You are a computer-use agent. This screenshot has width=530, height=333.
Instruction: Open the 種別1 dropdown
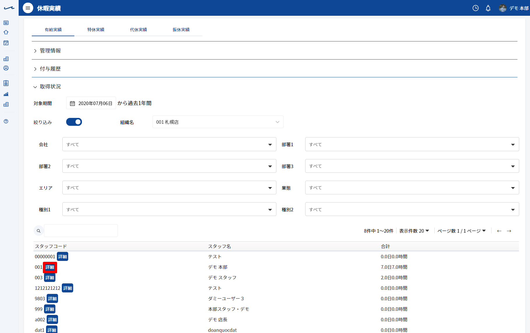pyautogui.click(x=169, y=209)
